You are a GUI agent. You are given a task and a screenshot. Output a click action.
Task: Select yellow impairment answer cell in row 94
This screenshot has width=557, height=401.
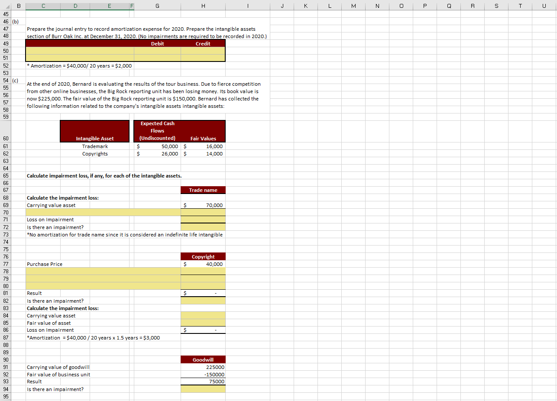[203, 389]
